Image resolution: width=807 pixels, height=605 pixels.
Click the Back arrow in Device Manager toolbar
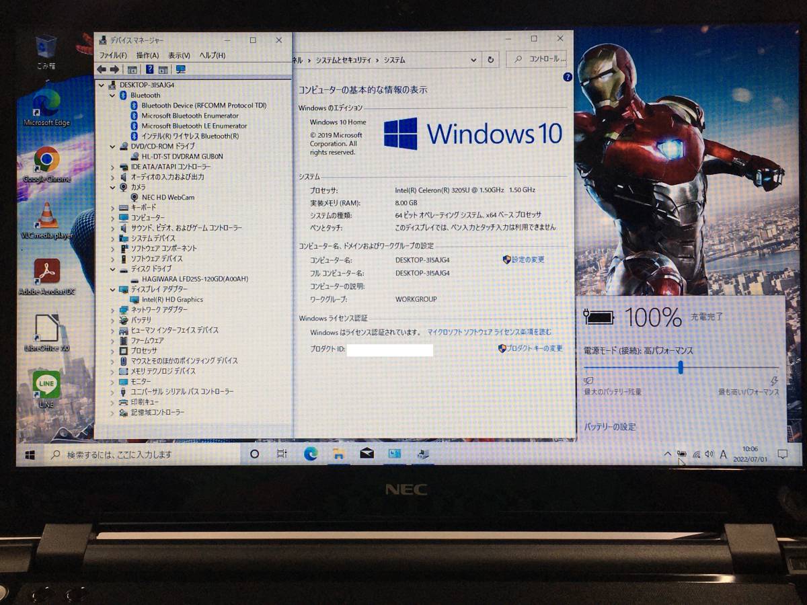pyautogui.click(x=102, y=69)
